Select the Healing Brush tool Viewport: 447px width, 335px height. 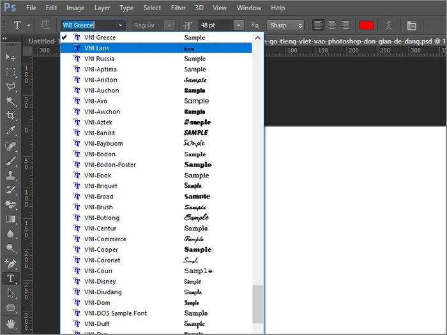(x=11, y=146)
